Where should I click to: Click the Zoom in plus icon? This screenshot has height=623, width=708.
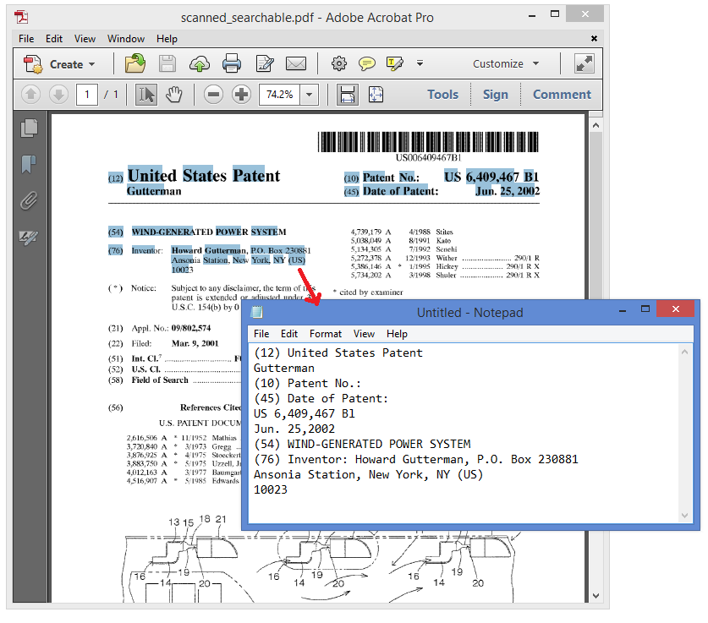click(241, 95)
